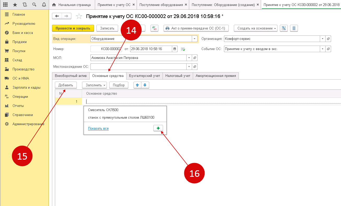The height and width of the screenshot is (206, 341).
Task: Click Провести и закрыть button
Action: 73,28
